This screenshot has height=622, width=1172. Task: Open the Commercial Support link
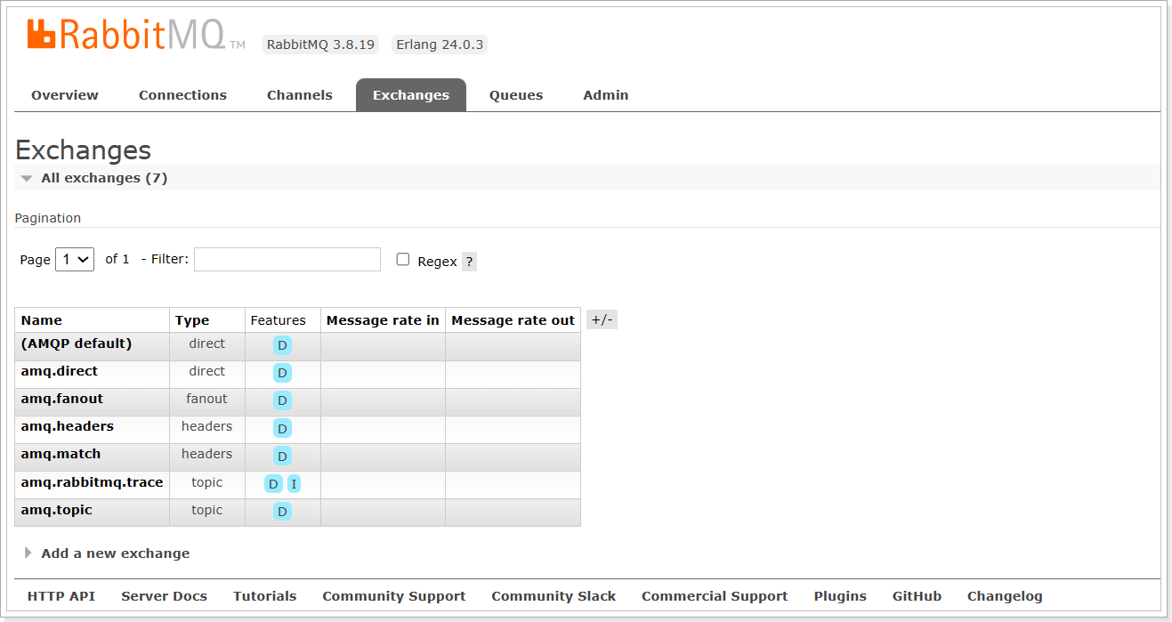pyautogui.click(x=715, y=596)
